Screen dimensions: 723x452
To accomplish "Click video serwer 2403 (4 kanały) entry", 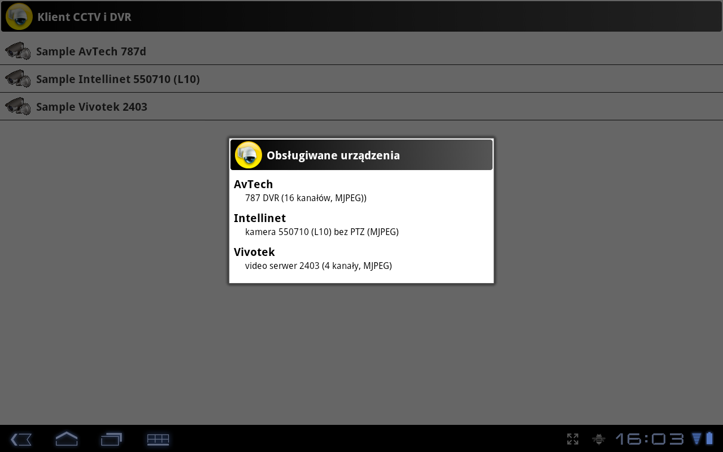I will (319, 266).
